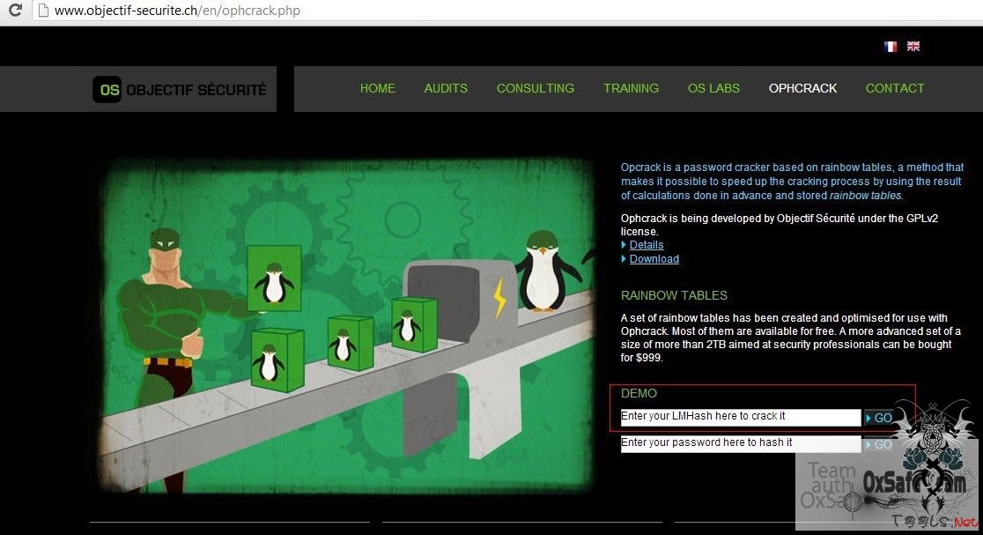Go to the CONSULTING section
The width and height of the screenshot is (983, 535).
536,88
